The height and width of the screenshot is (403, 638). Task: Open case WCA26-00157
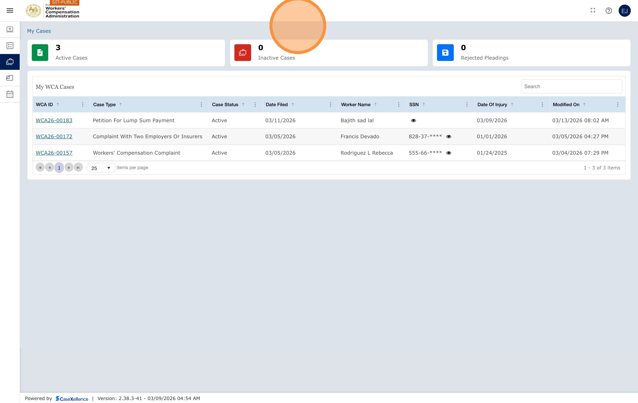coord(54,153)
